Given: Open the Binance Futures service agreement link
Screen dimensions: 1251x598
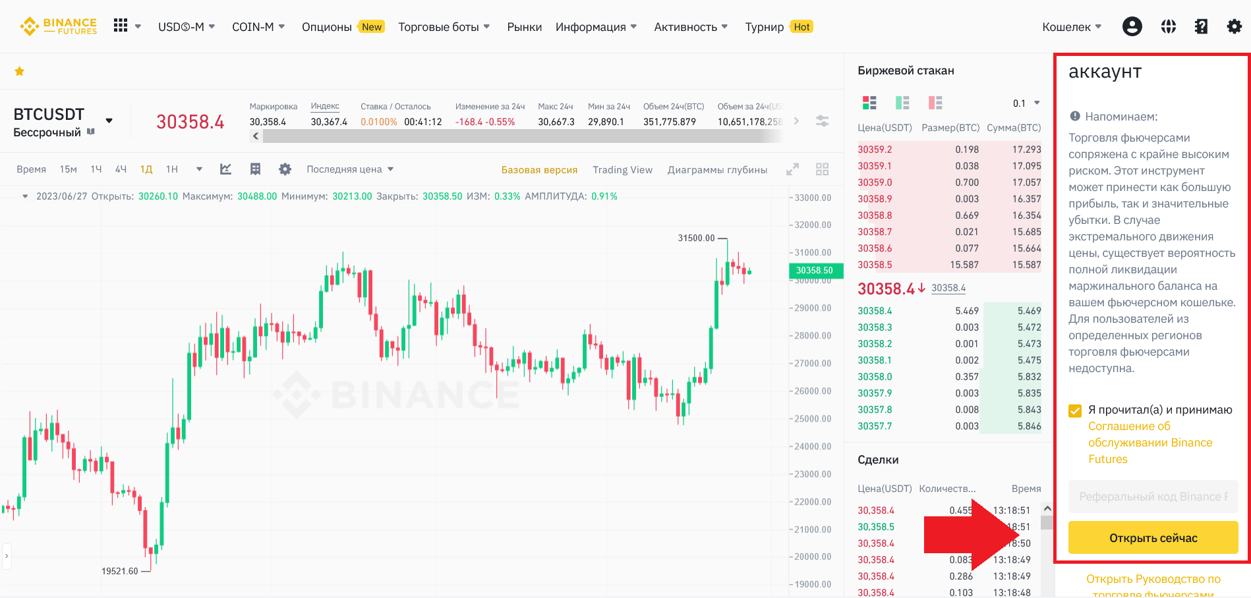Looking at the screenshot, I should click(1150, 443).
